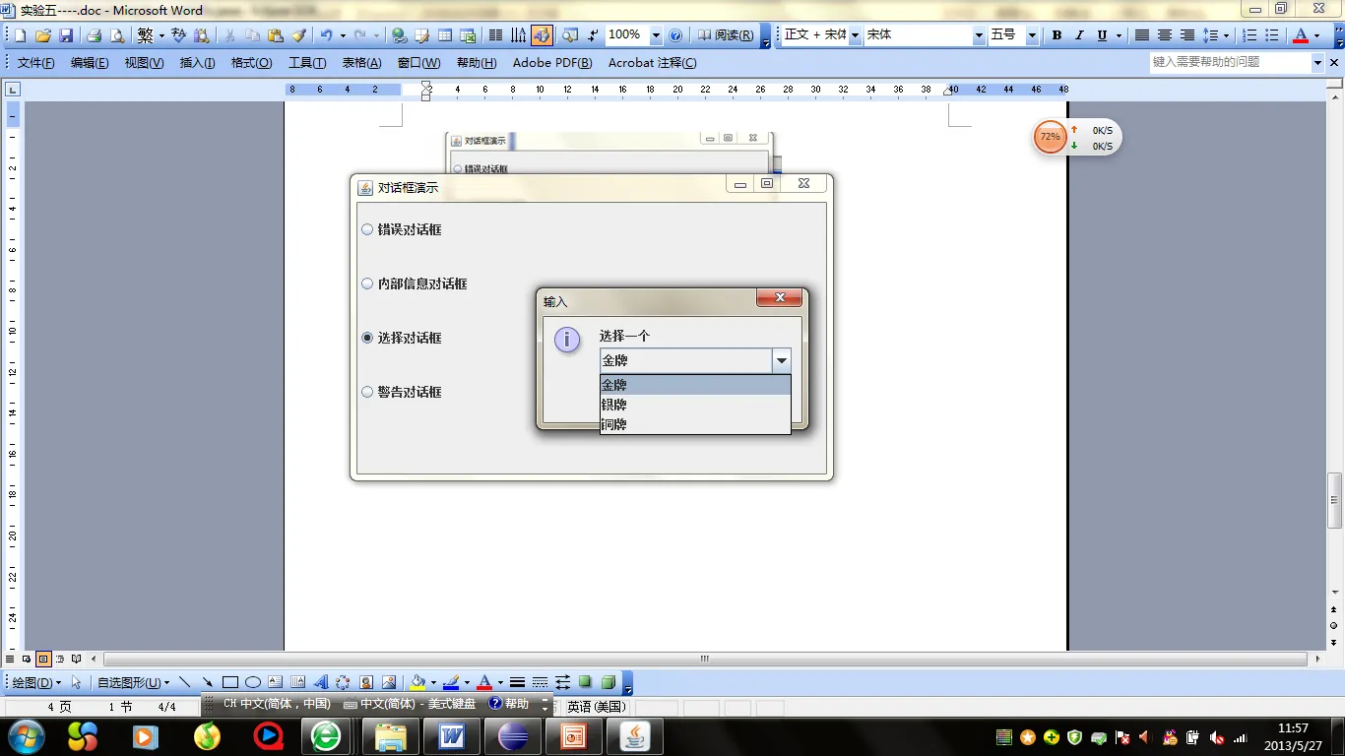The height and width of the screenshot is (756, 1345).
Task: Open Print Preview from the toolbar
Action: point(117,35)
